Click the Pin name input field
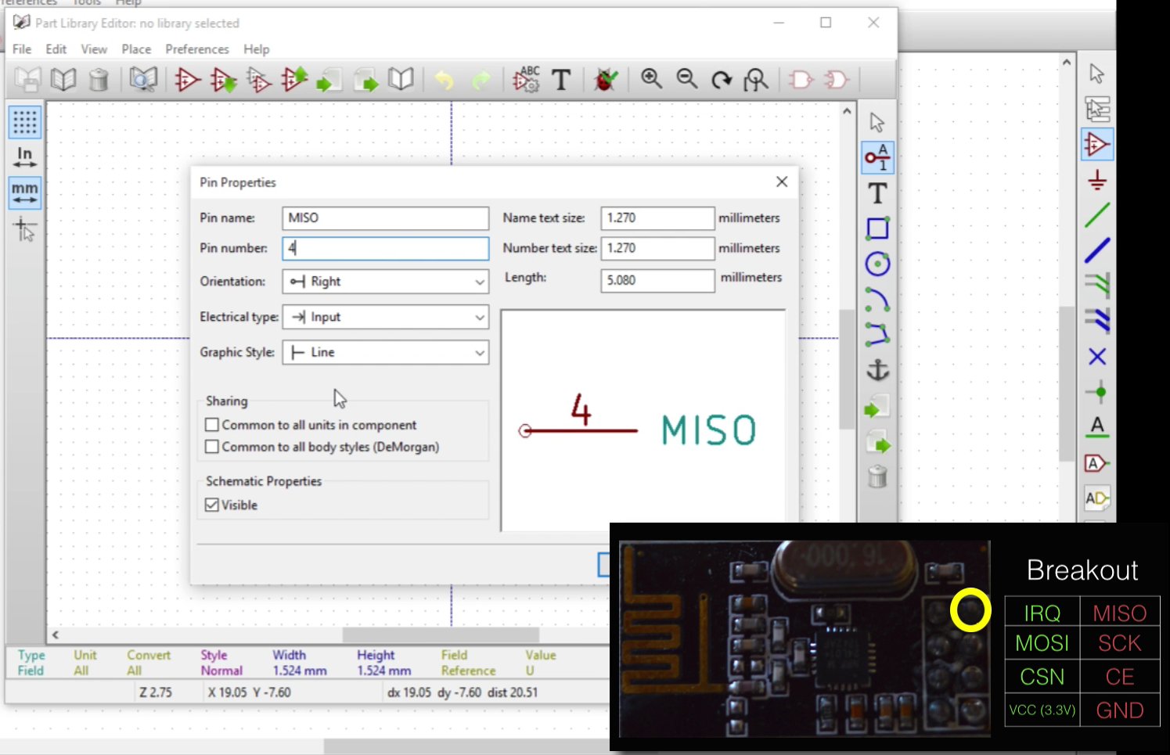The height and width of the screenshot is (755, 1170). 386,218
